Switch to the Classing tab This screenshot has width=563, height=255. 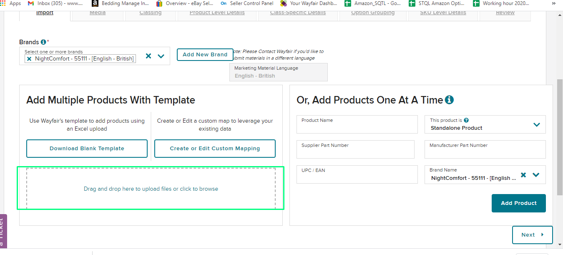[x=151, y=13]
